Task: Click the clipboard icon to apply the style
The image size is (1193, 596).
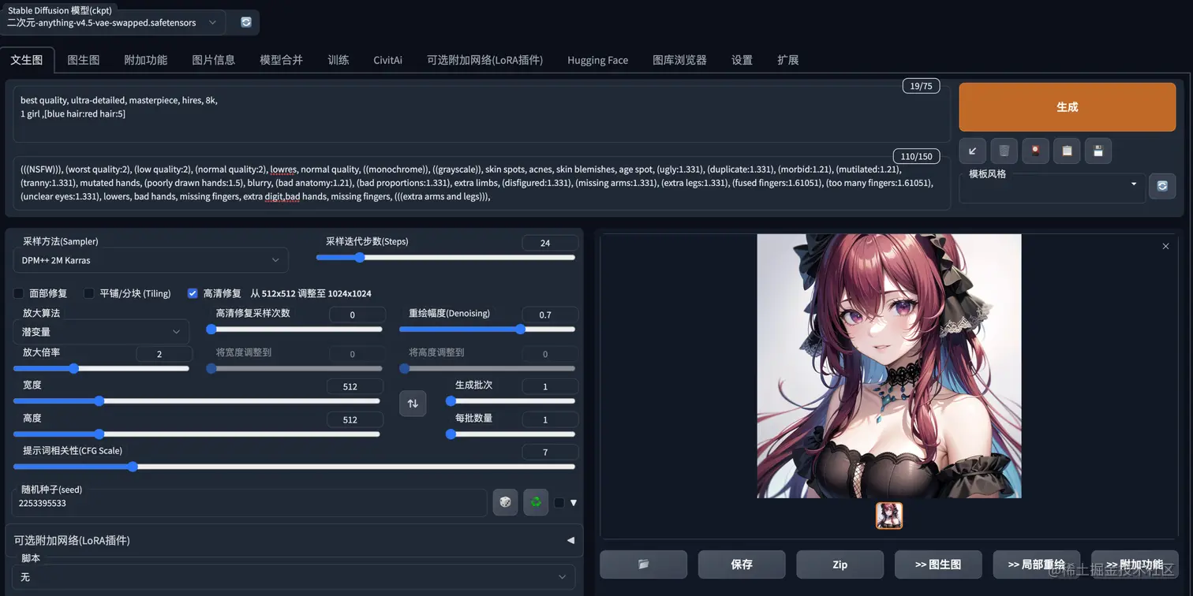Action: point(1067,151)
